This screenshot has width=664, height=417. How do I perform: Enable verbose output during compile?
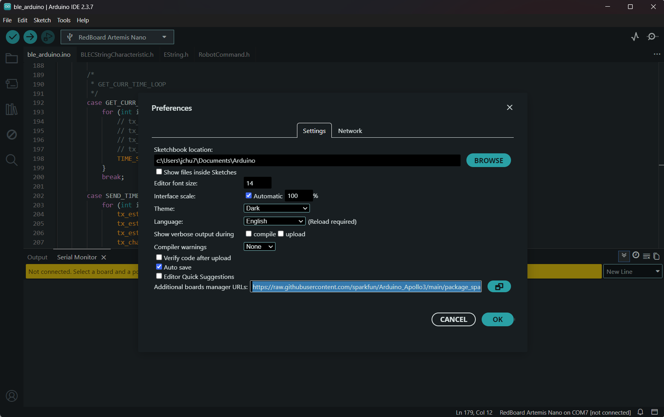248,234
